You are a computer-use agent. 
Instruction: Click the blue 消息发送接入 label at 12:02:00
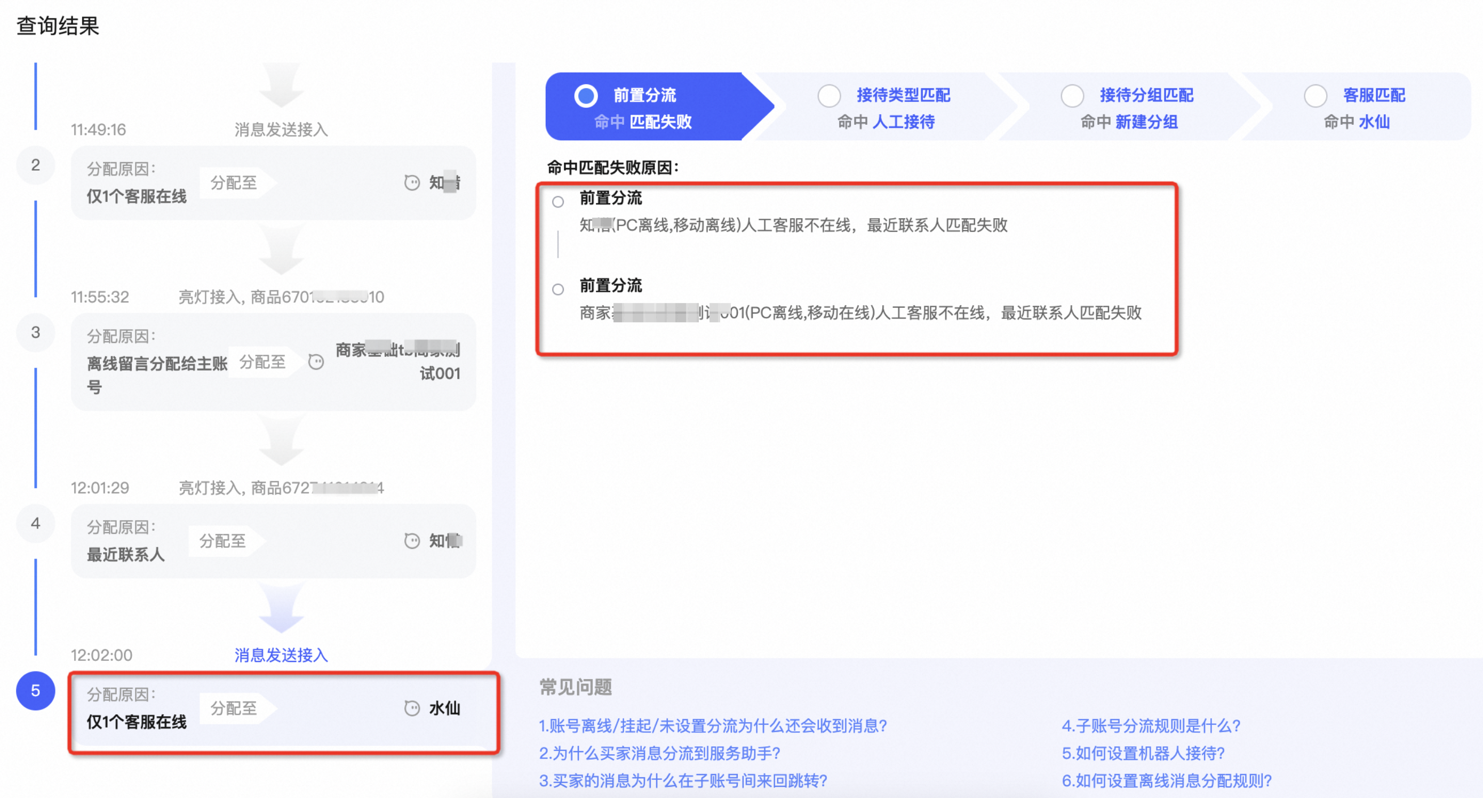[281, 655]
